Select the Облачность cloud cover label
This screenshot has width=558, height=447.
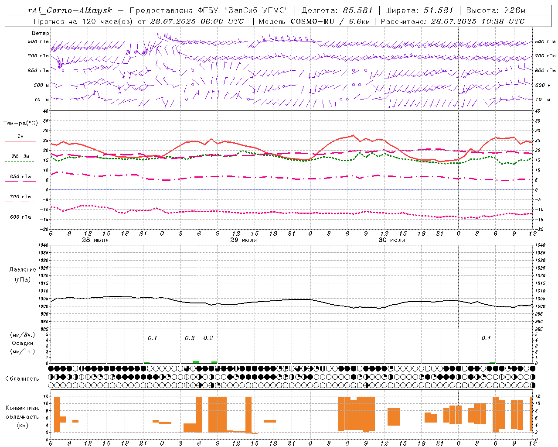pos(22,379)
